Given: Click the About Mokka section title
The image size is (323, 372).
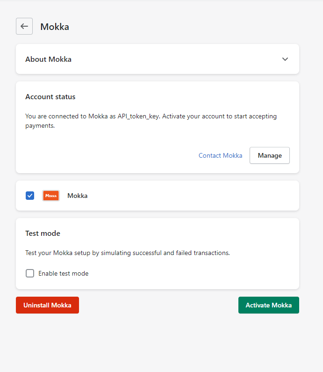Looking at the screenshot, I should pos(48,59).
